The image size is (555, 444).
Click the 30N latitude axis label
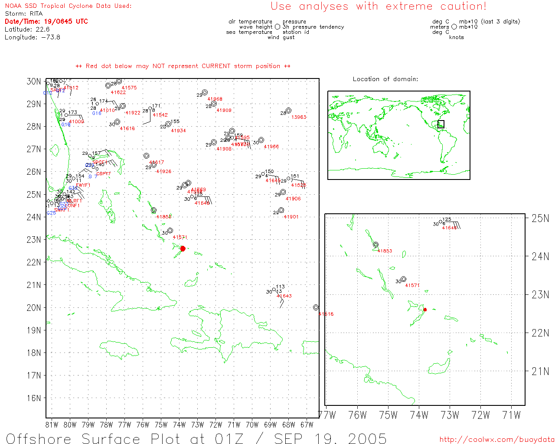tap(34, 82)
